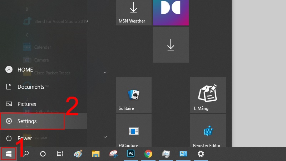Launch Google Chrome from the taskbar
The width and height of the screenshot is (286, 161).
148,154
